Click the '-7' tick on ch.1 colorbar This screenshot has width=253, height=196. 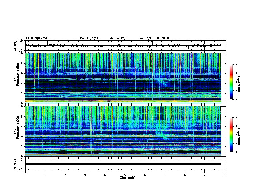(236, 99)
